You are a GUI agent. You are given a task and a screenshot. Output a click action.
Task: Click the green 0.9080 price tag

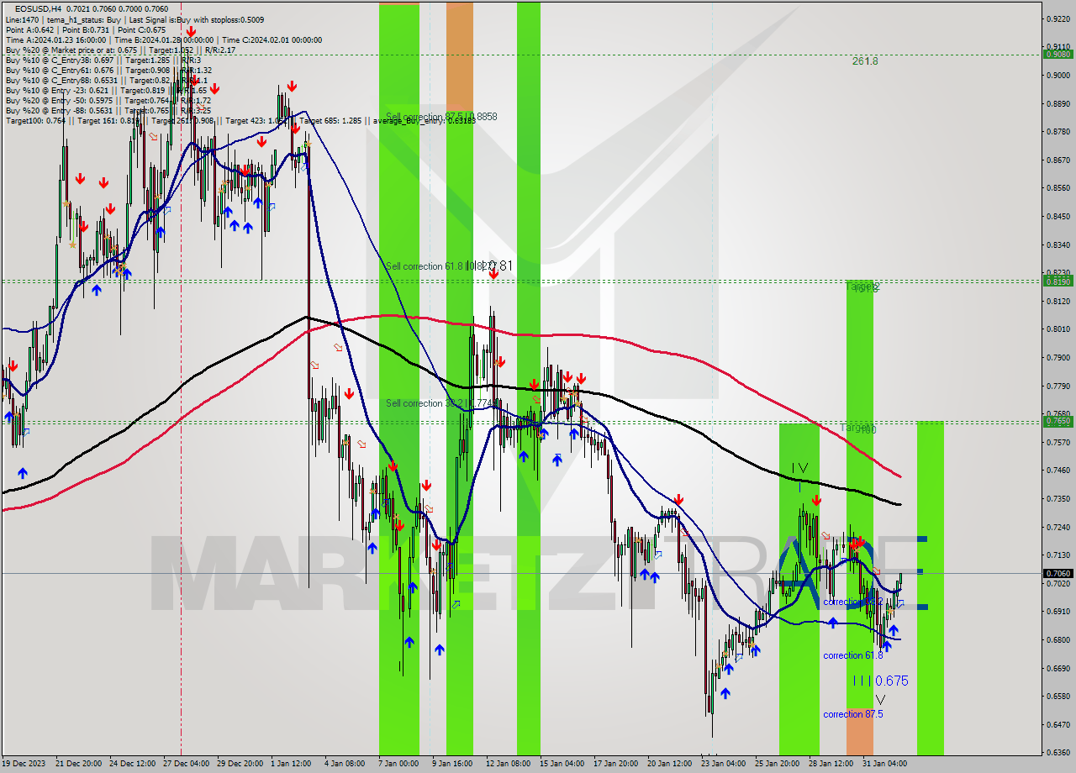point(1058,54)
